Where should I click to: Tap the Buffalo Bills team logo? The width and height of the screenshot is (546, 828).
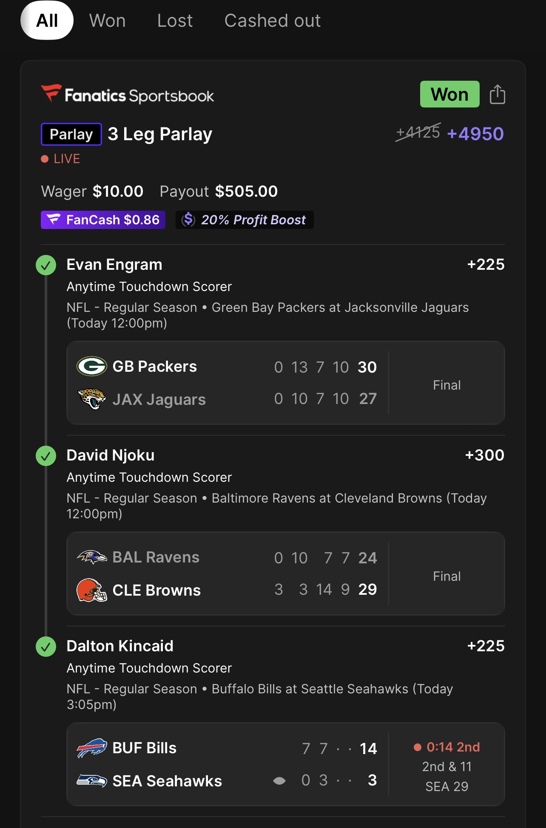[91, 748]
